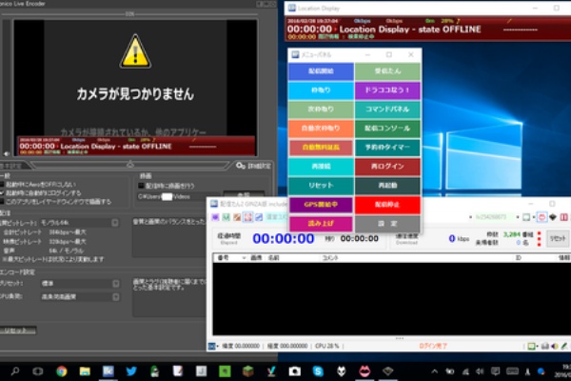
Task: Open the encoder preset 標準 dropdown
Action: [x=79, y=283]
